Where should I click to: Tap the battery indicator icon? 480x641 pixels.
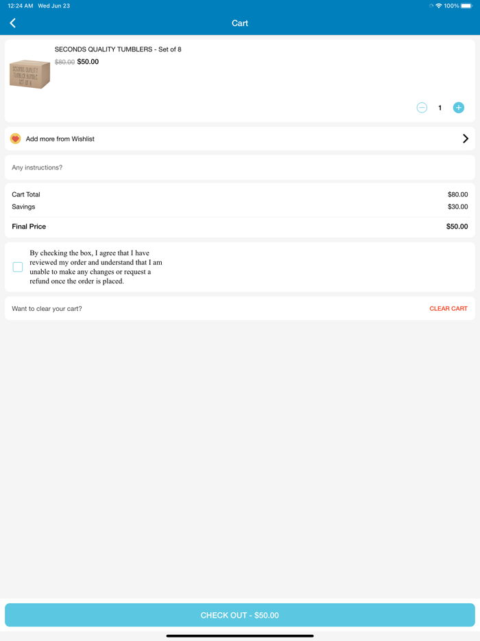[x=468, y=5]
